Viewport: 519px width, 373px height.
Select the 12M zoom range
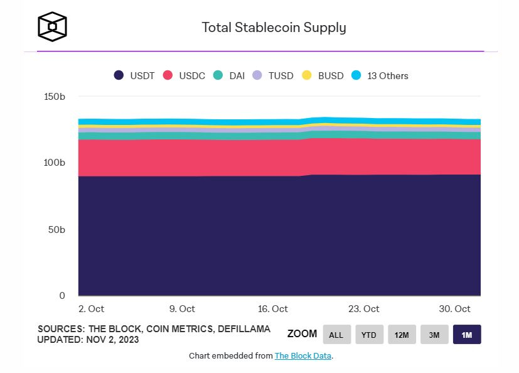pos(402,335)
